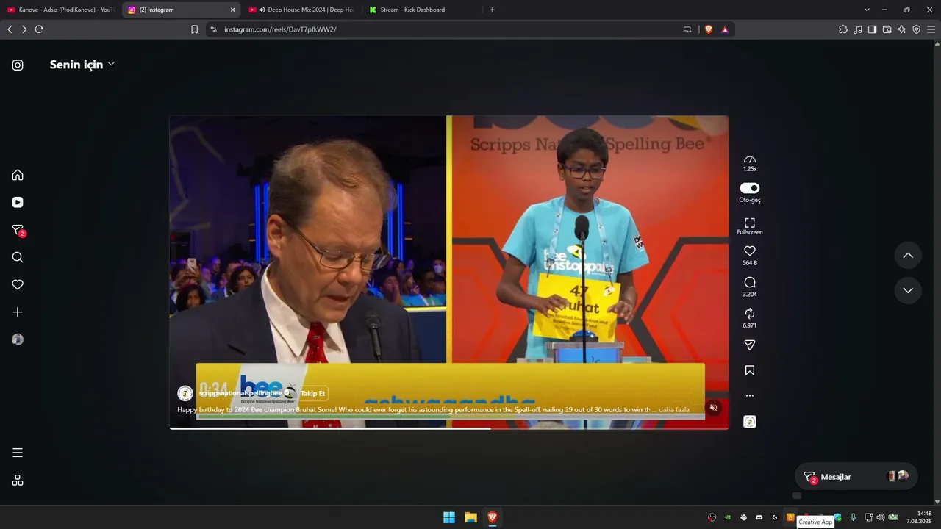
Task: Open the Instagram logo home link
Action: tap(18, 65)
